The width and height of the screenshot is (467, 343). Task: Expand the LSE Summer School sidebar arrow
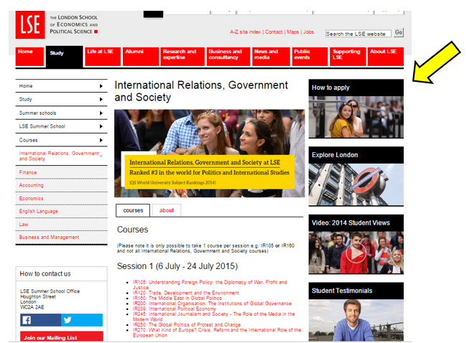[x=101, y=126]
